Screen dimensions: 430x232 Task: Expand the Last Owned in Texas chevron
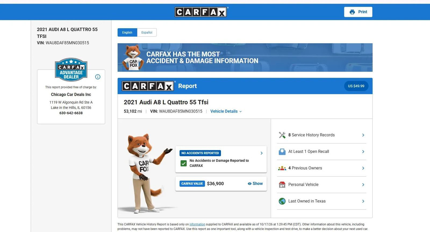click(x=363, y=201)
